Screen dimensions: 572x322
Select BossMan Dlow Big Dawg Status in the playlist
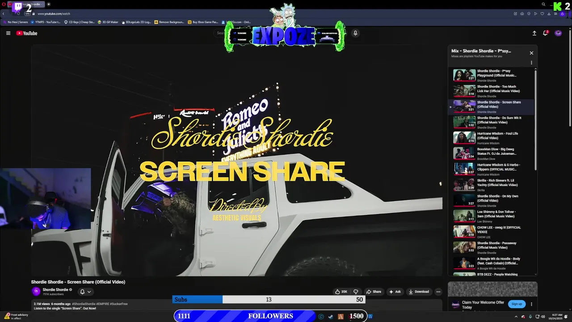pyautogui.click(x=492, y=153)
